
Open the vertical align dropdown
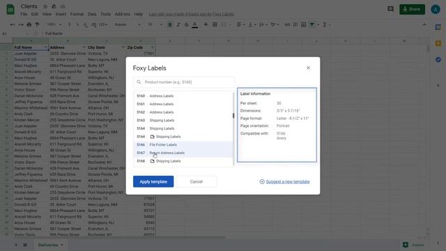tap(252, 25)
